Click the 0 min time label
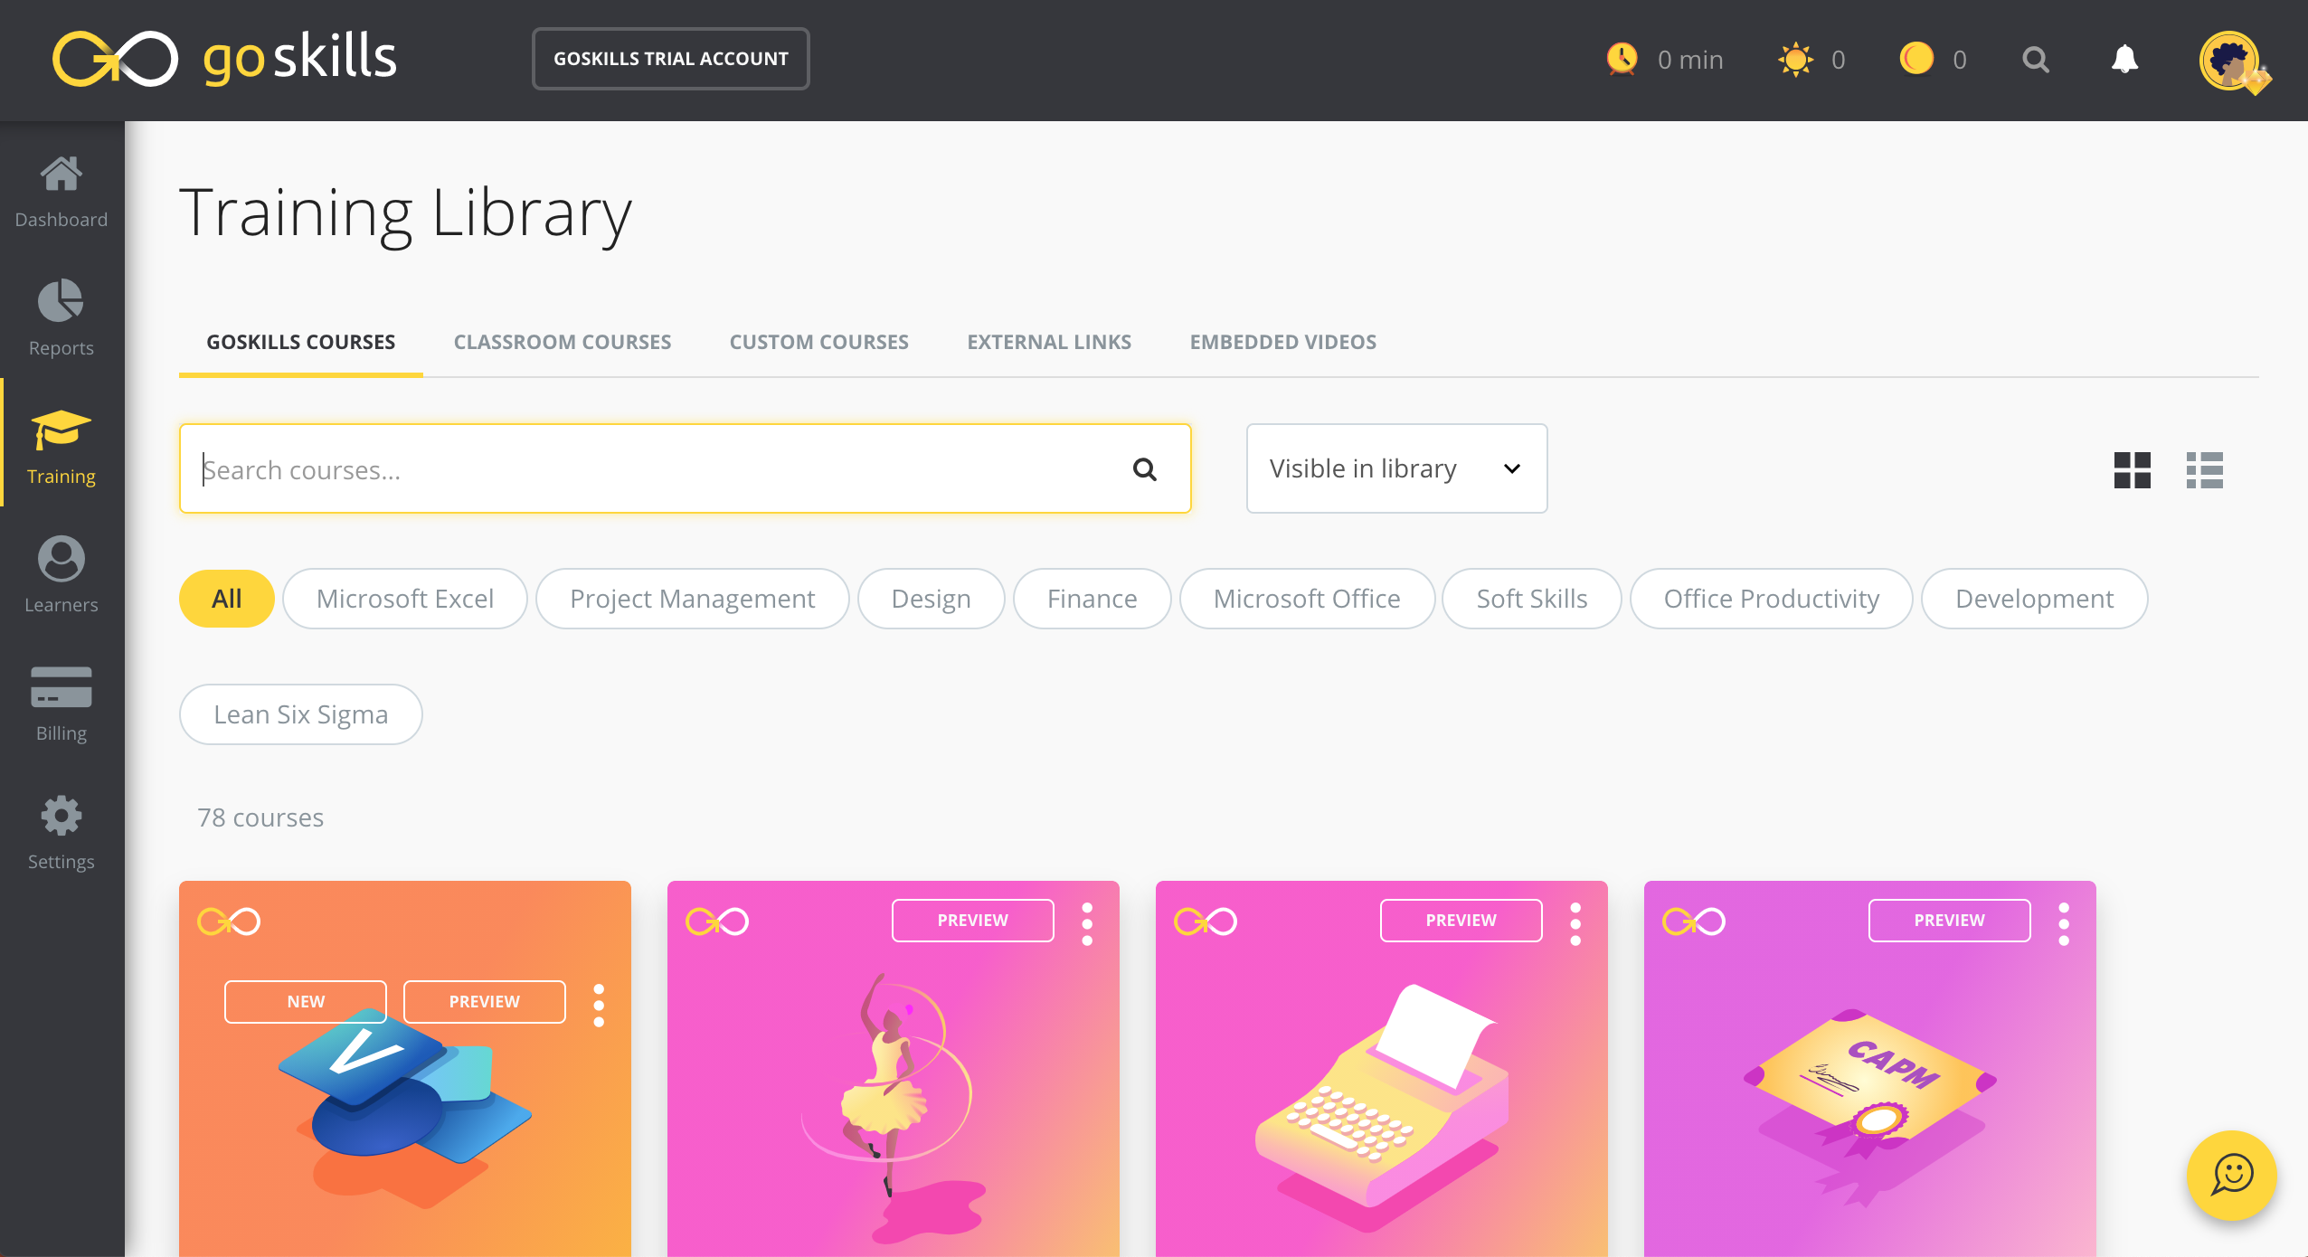 click(x=1689, y=60)
